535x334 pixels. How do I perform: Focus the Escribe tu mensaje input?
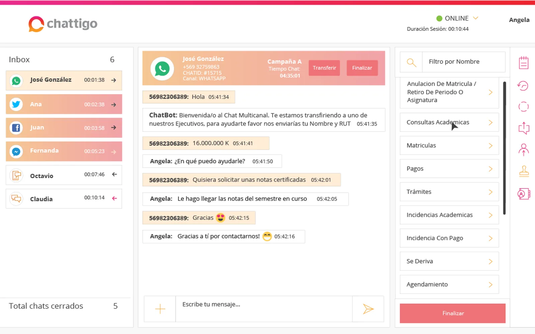point(264,309)
